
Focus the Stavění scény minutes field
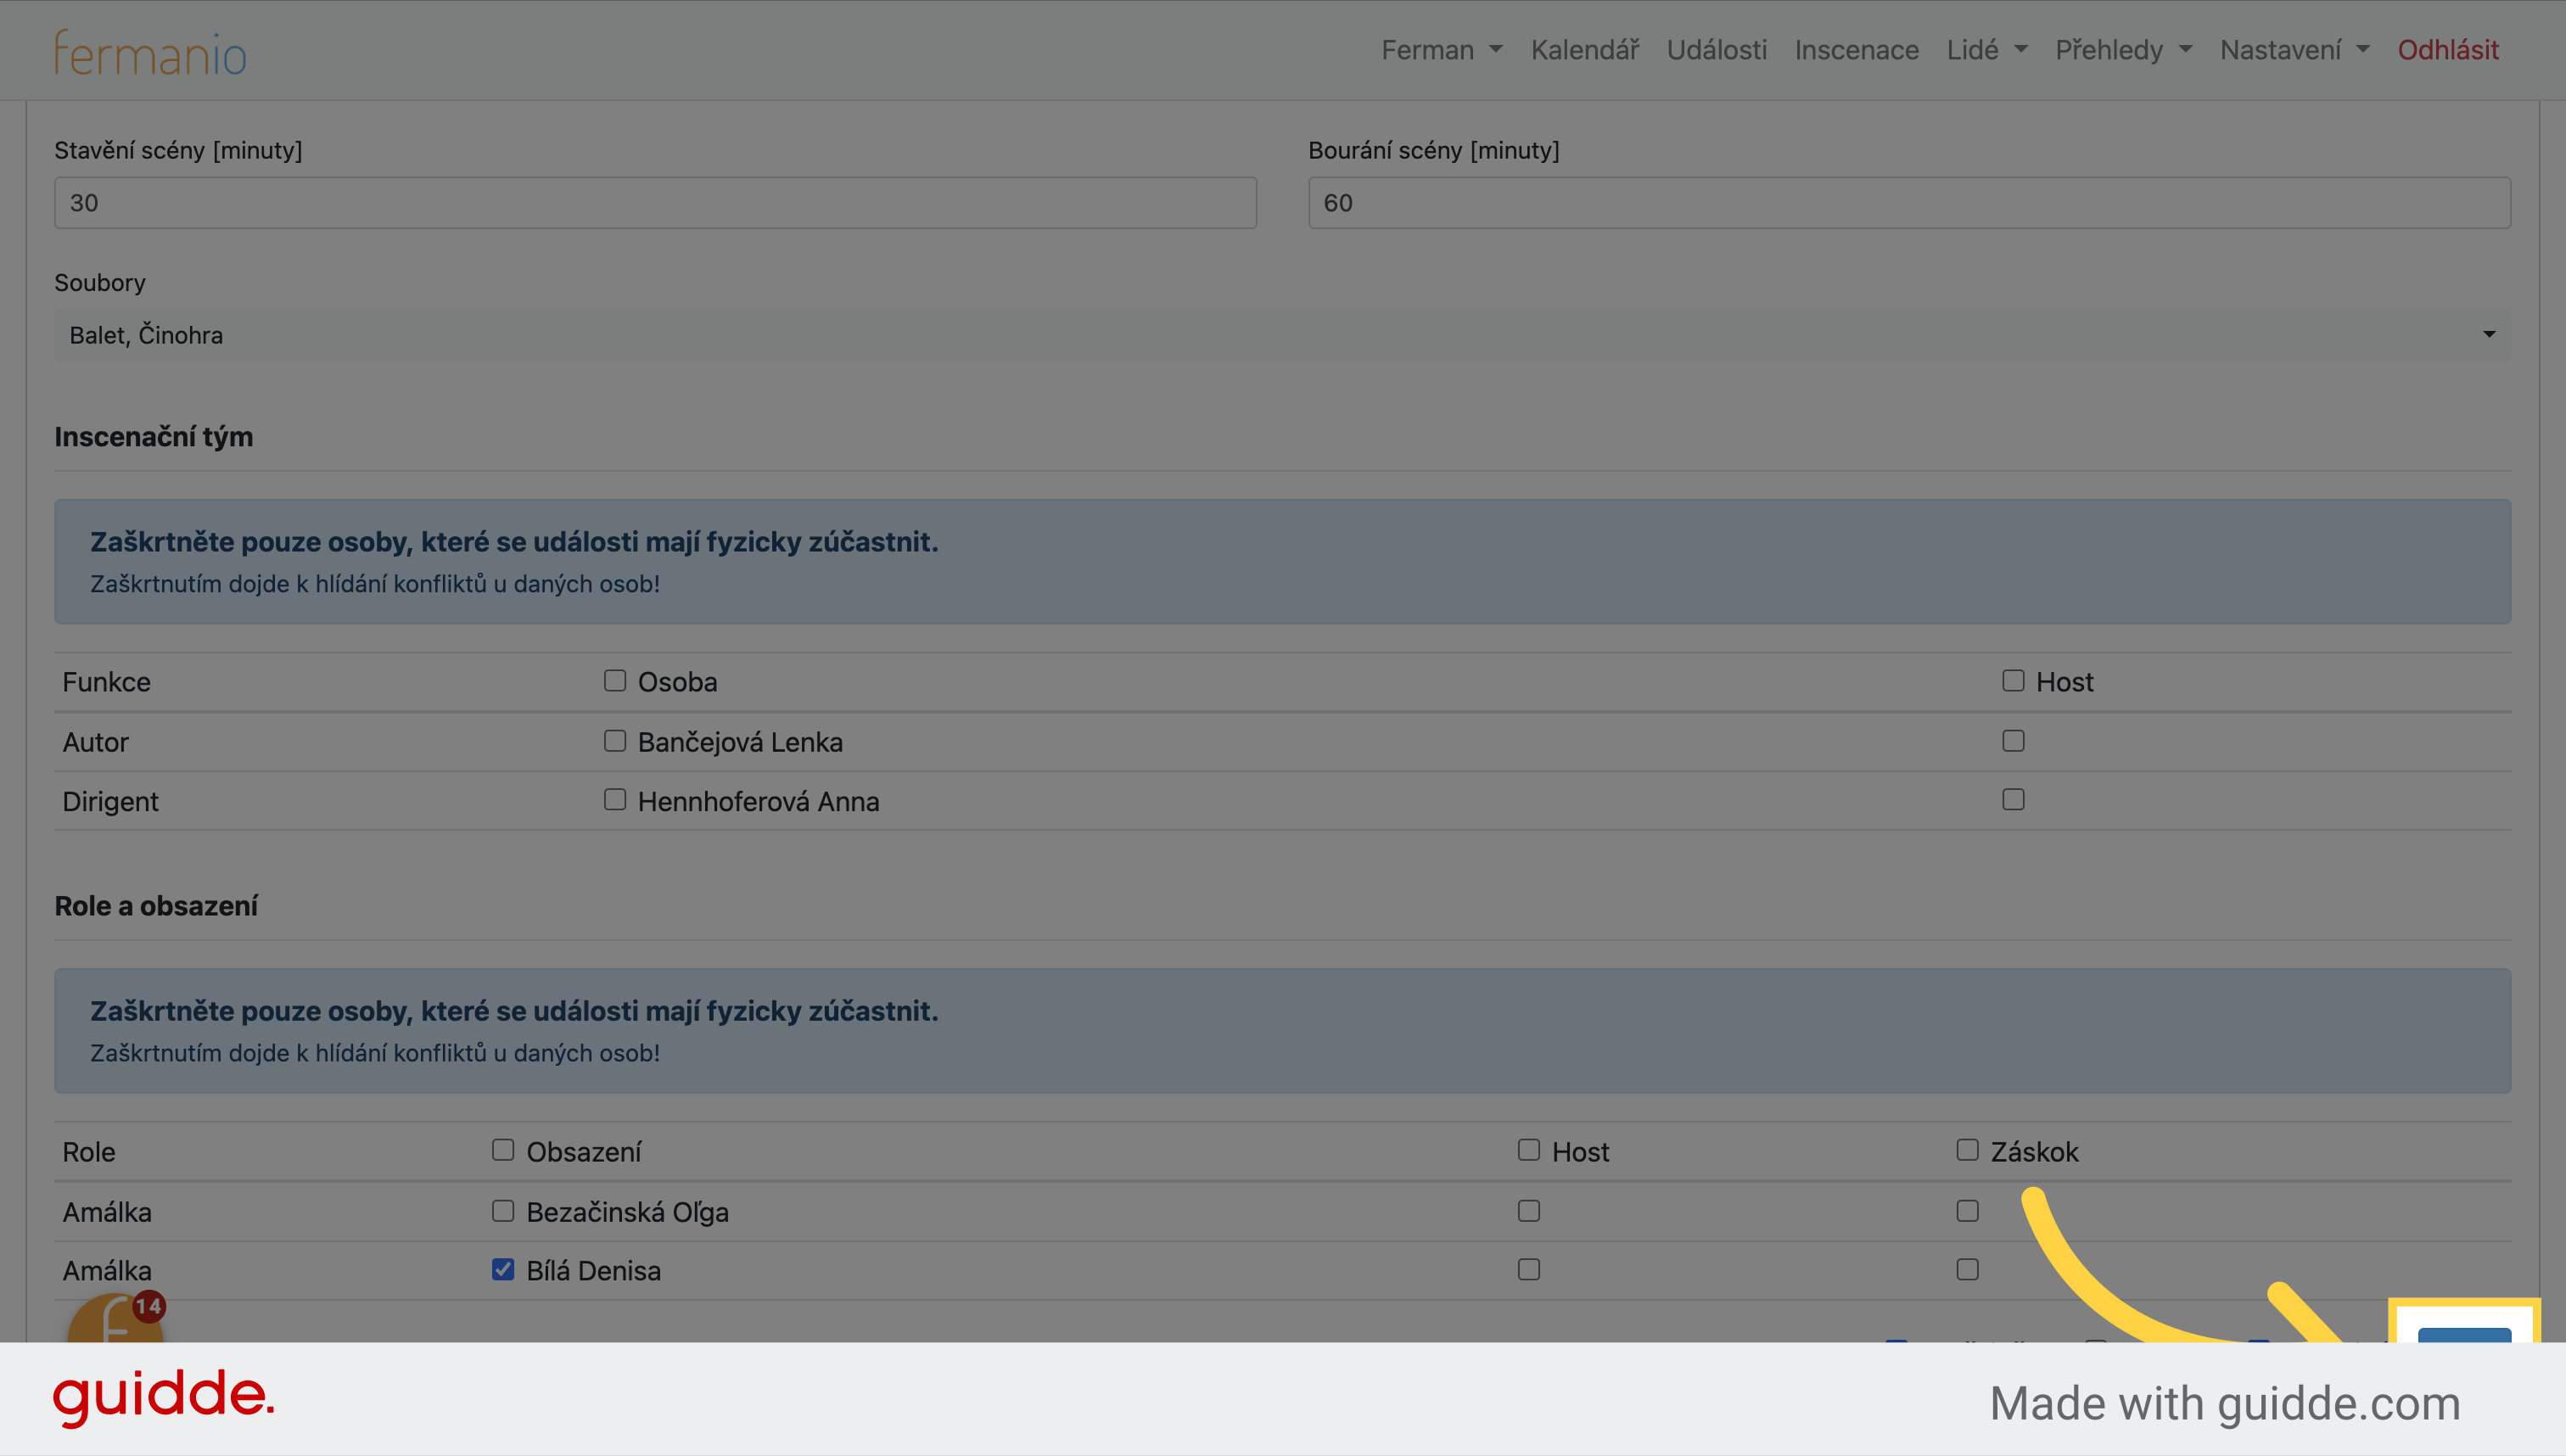tap(655, 203)
